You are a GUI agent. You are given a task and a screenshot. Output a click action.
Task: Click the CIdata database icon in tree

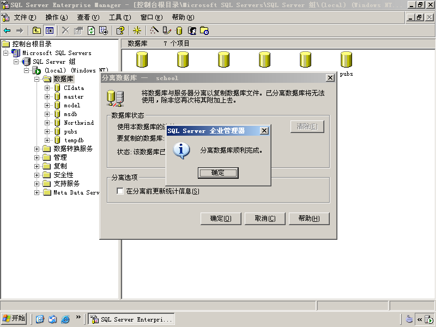click(57, 88)
